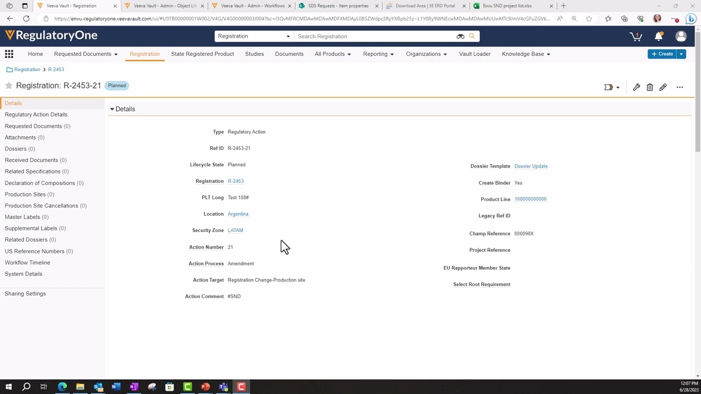
Task: Open the shopping cart icon
Action: tap(636, 37)
